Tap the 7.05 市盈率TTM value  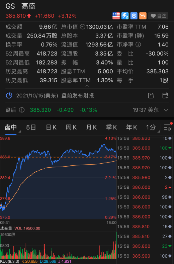pos(163,27)
